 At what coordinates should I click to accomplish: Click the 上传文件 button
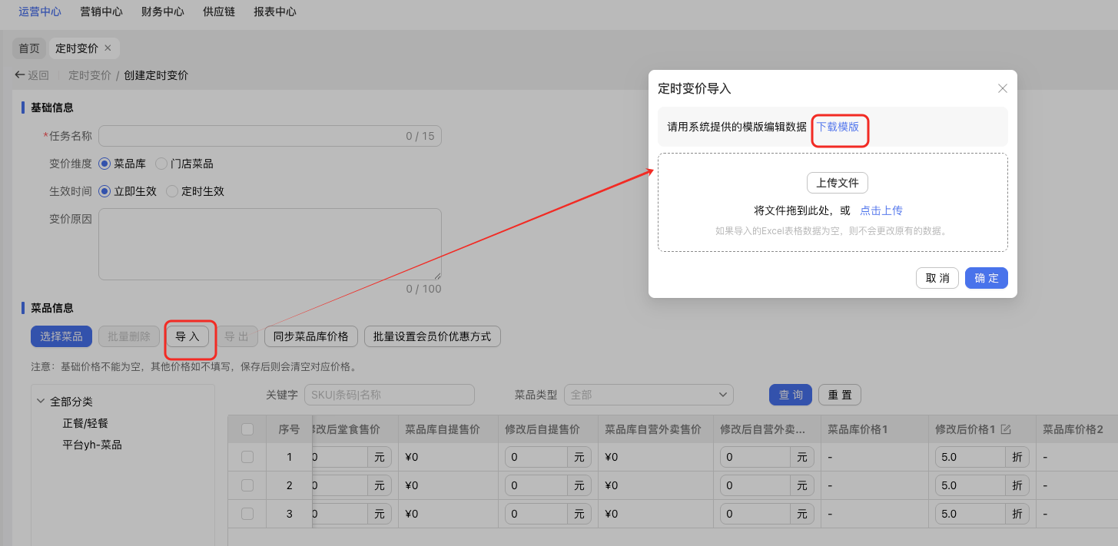tap(838, 183)
